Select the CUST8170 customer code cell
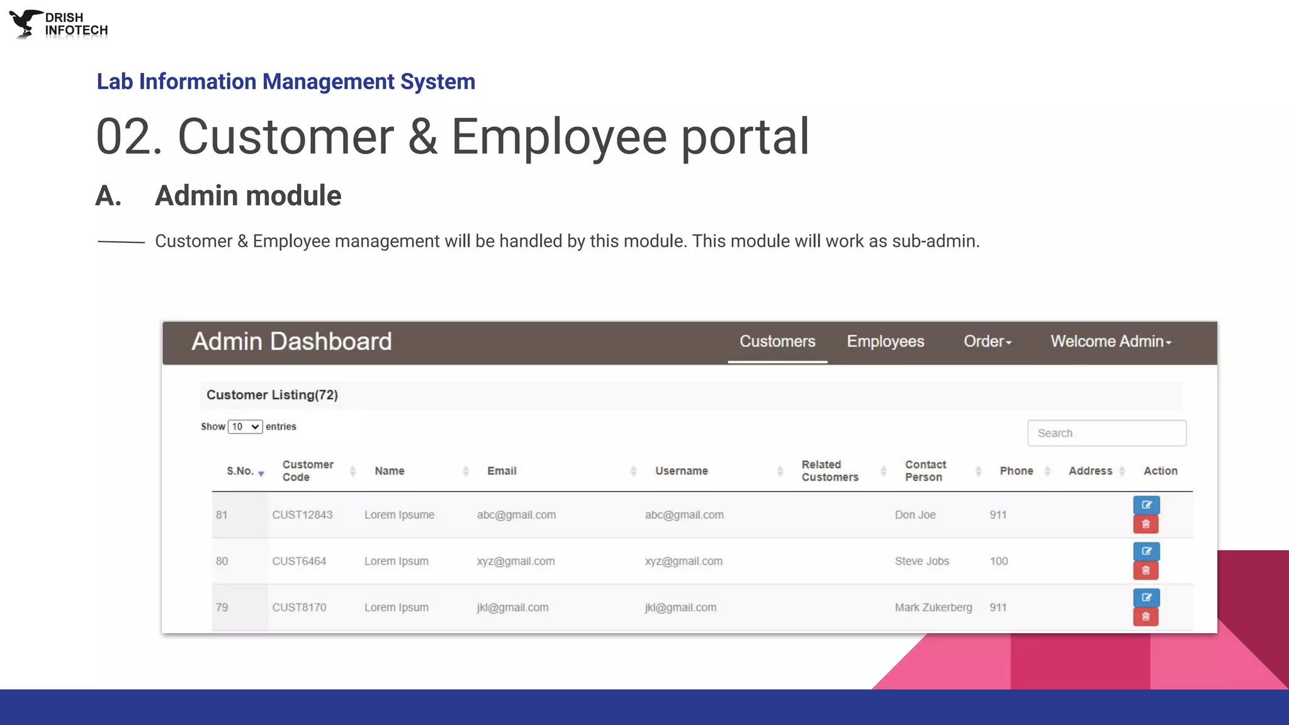 click(x=299, y=607)
